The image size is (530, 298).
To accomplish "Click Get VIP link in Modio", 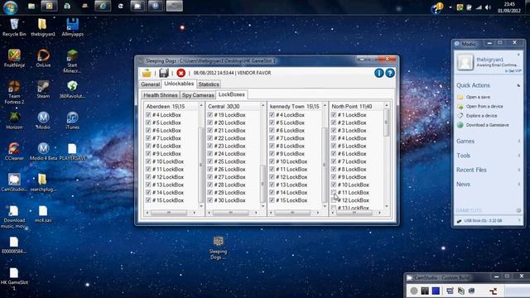I will (x=513, y=71).
